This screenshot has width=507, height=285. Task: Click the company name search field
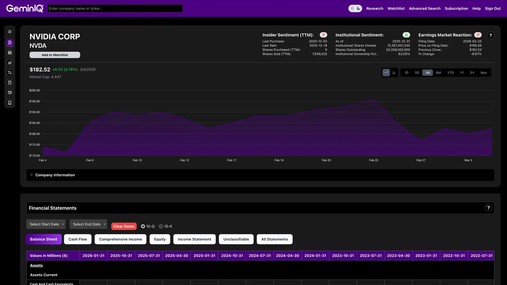[115, 8]
